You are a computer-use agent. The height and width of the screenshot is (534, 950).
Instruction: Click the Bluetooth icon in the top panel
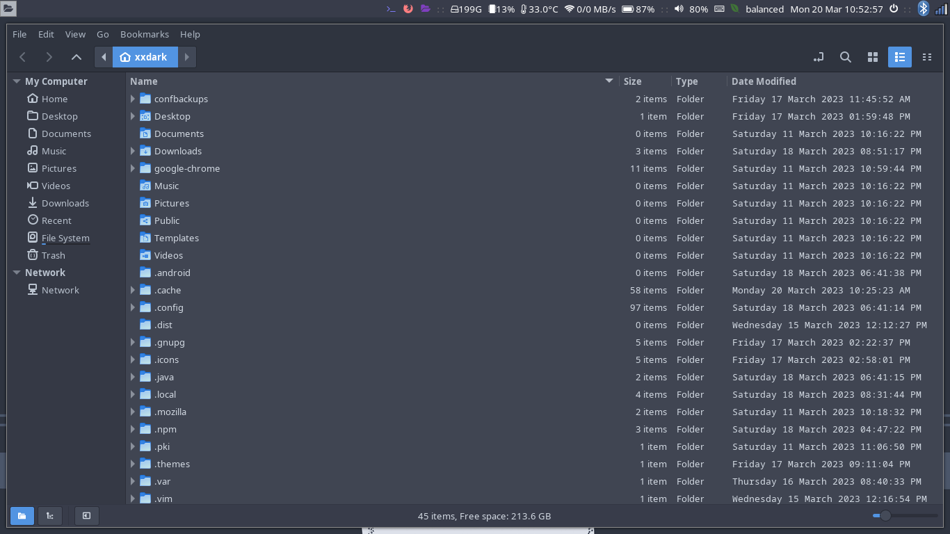pyautogui.click(x=924, y=9)
